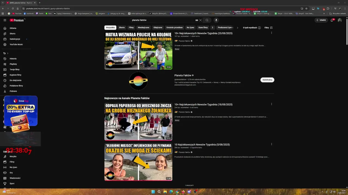Screen dimensions: 348x195
Task: Open the hamburger guide menu
Action: click(x=5, y=20)
